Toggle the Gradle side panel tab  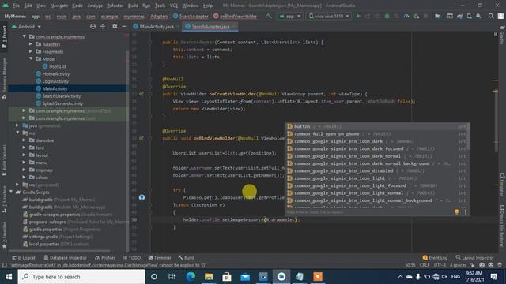[x=502, y=35]
